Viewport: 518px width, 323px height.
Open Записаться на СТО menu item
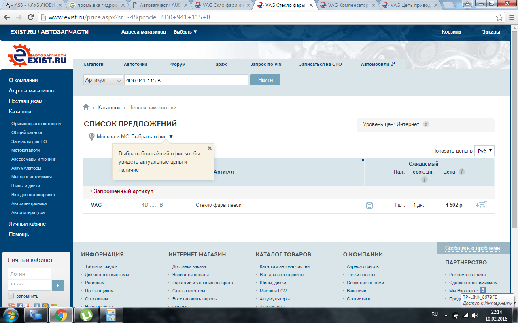320,64
